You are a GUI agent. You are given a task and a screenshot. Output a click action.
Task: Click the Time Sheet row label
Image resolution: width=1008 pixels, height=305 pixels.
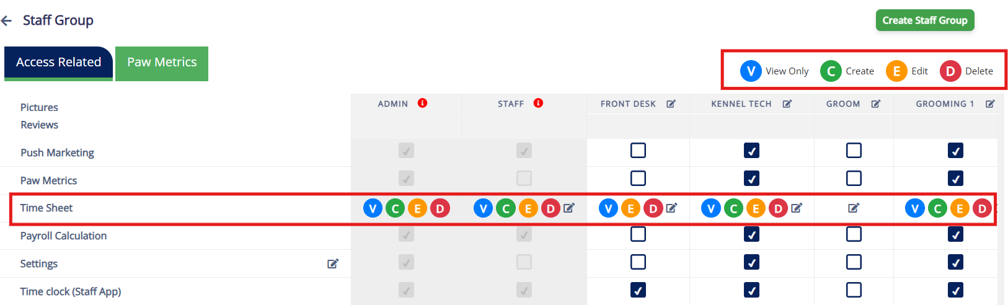coord(46,208)
